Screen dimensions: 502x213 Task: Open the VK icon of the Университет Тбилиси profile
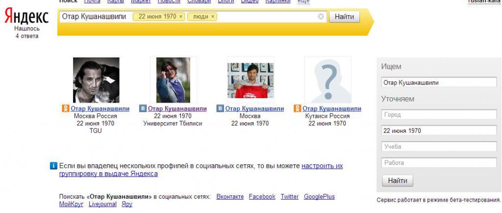tap(143, 108)
